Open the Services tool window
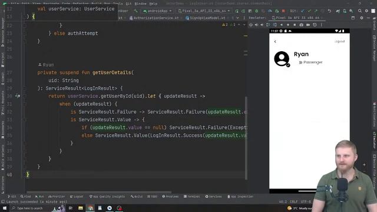This screenshot has height=212, width=377. pyautogui.click(x=213, y=197)
